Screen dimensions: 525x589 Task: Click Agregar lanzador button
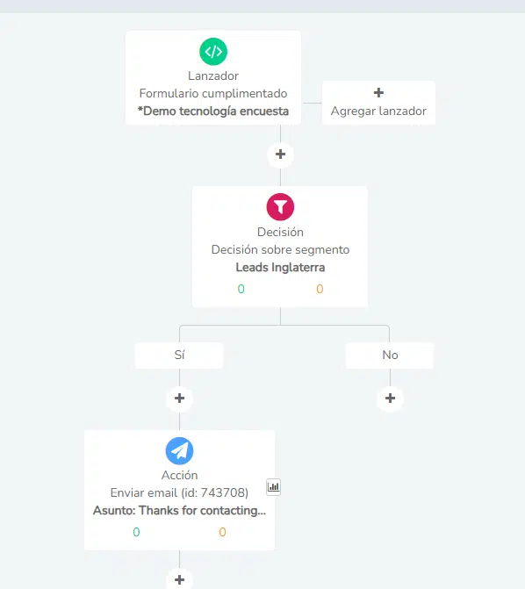coord(378,103)
